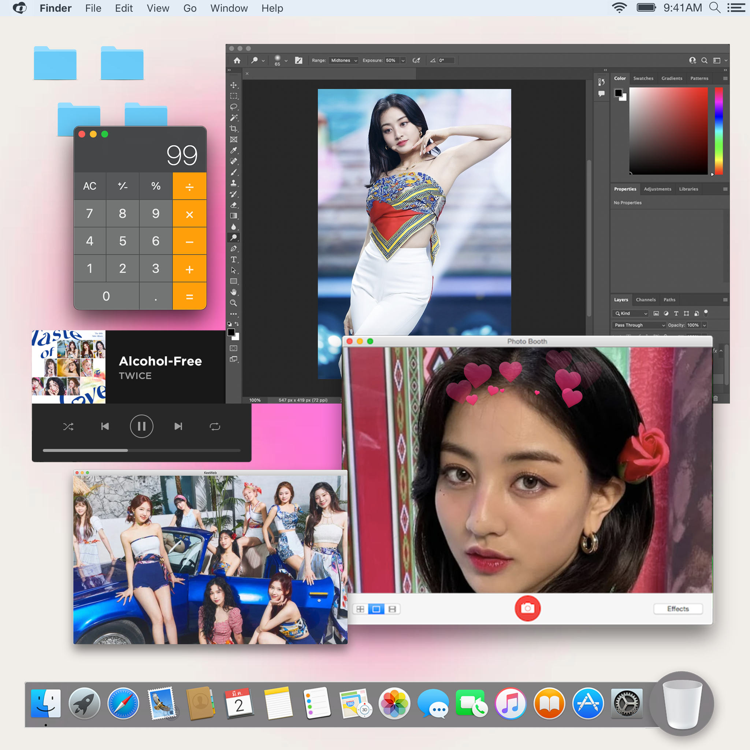The width and height of the screenshot is (750, 750).
Task: Open the Pass Through blend mode dropdown
Action: pyautogui.click(x=639, y=325)
